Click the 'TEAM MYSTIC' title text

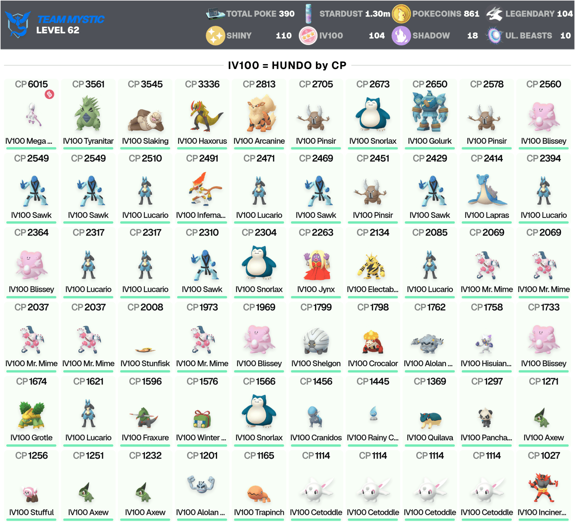71,19
